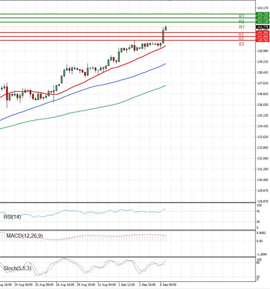Click the 29 Aug 20:00 time label
Screen dimensions: 270x289
(86, 285)
